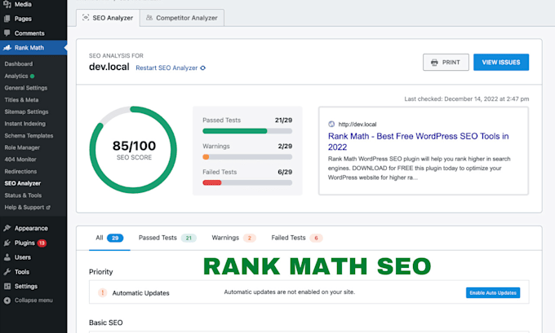
Task: Click the VIEW ISSUES button
Action: click(501, 62)
